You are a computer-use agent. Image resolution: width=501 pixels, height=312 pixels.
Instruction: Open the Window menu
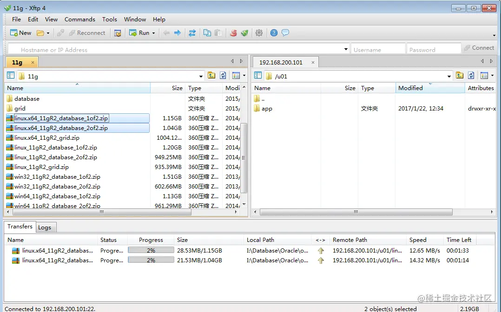pyautogui.click(x=135, y=19)
